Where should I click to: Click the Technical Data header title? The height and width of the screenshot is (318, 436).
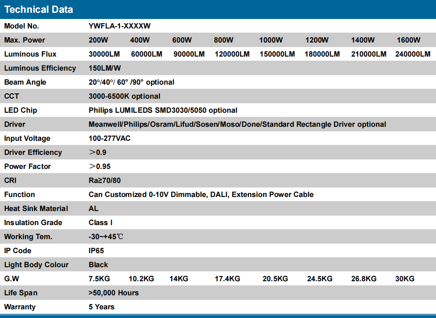(x=39, y=9)
